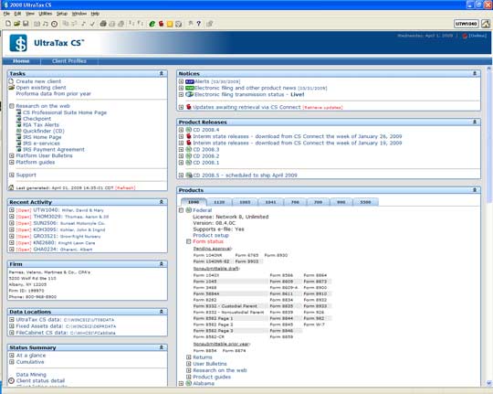Click the IRS Home Page link
The image size is (493, 394).
(x=42, y=137)
